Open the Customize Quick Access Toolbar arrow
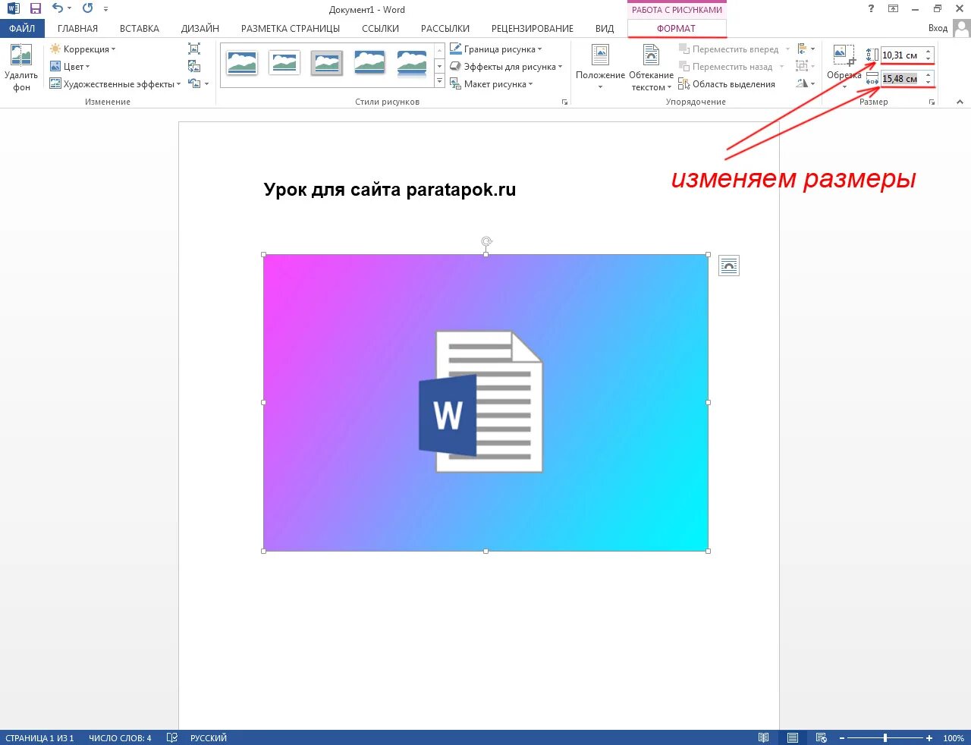The image size is (971, 745). point(105,9)
